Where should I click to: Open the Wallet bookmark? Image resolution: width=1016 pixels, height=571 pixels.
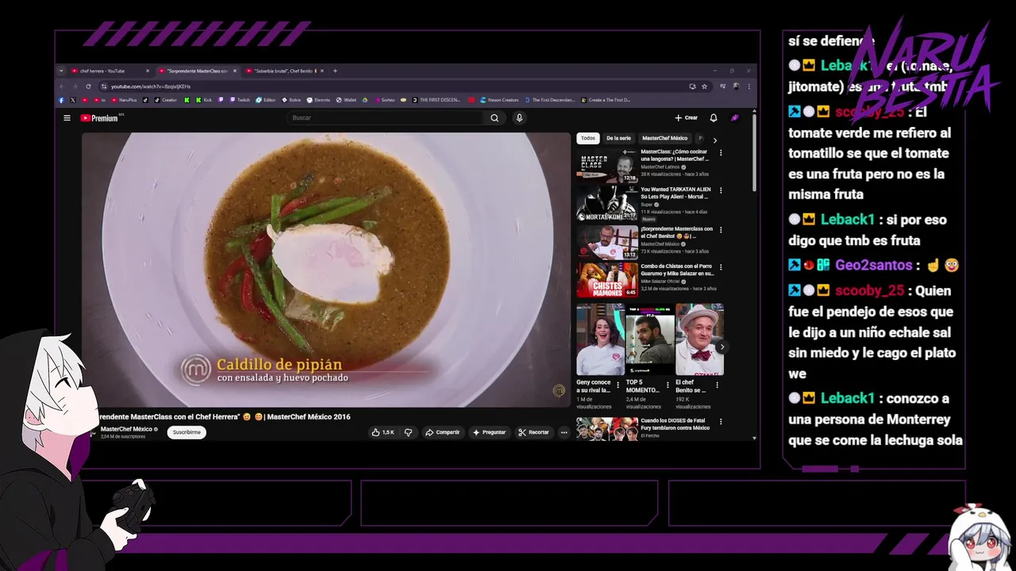[x=346, y=100]
